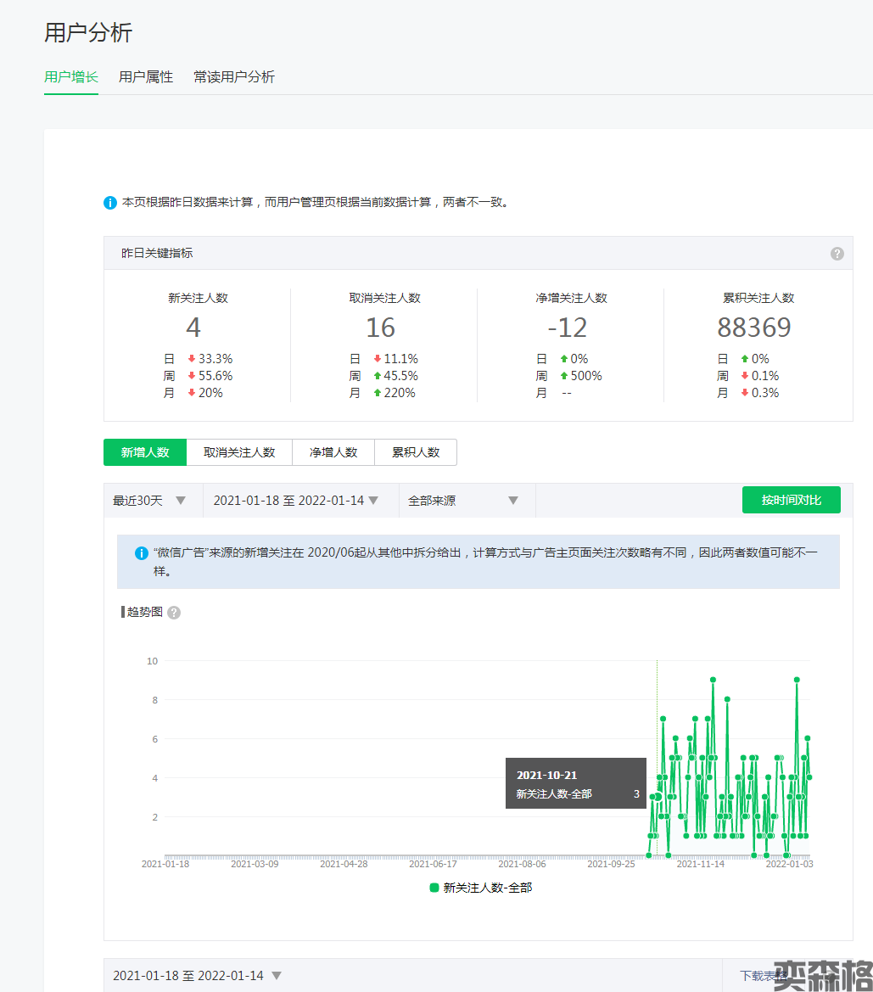This screenshot has height=992, width=873.
Task: Click the highlighted 2021-10-21 data point
Action: (658, 797)
